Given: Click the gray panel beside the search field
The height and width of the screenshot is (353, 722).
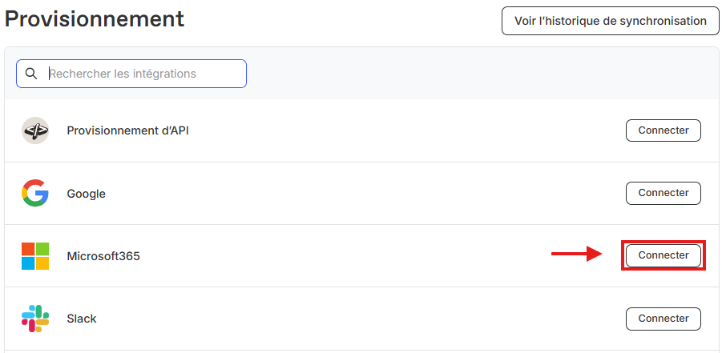Looking at the screenshot, I should (481, 74).
